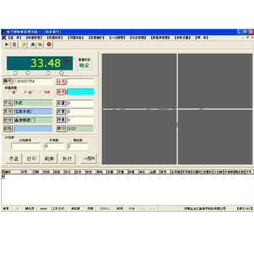Click the red stop circle toolbar icon
Viewport: 254px width, 254px height.
tap(49, 44)
